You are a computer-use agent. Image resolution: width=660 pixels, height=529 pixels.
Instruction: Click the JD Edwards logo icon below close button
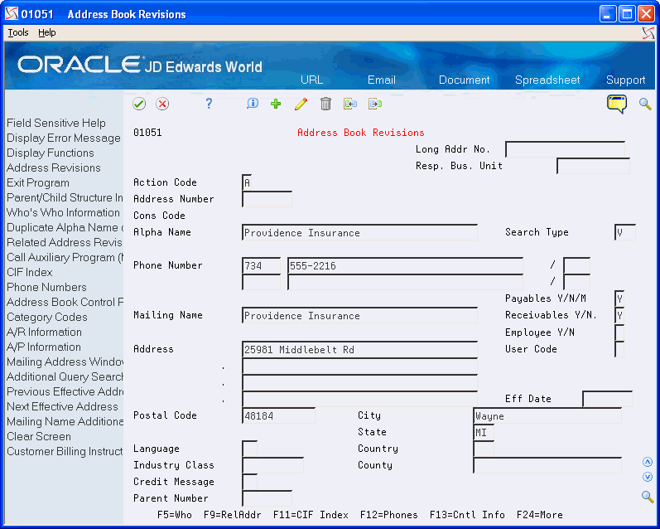pyautogui.click(x=648, y=33)
